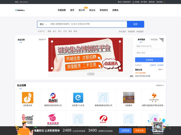
Task: Open 福建胖虎物流有限公司 logo
Action: click(53, 97)
